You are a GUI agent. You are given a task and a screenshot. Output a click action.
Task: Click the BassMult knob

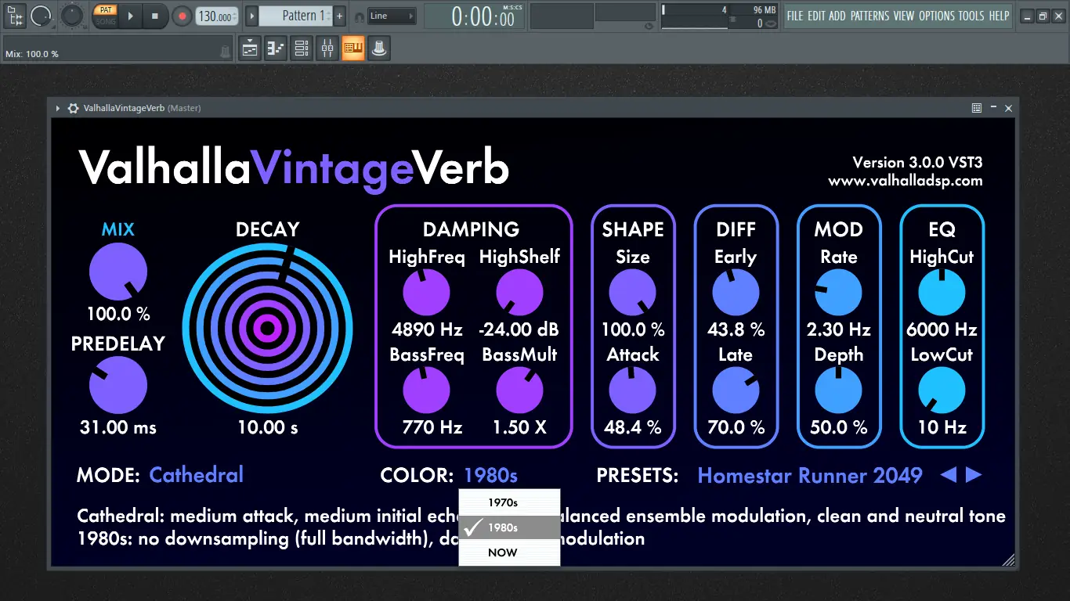point(519,390)
